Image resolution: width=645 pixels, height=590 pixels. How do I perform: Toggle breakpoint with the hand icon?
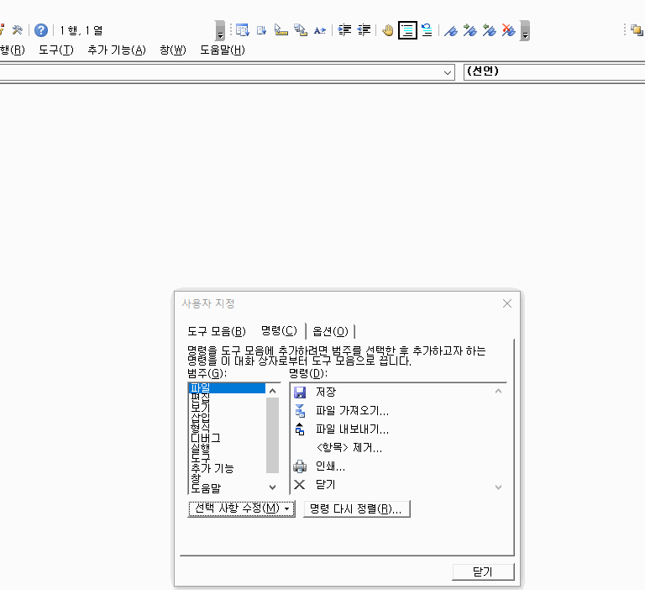click(x=387, y=30)
